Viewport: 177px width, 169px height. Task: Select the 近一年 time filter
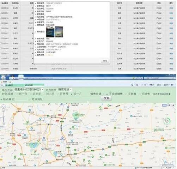tap(22, 94)
